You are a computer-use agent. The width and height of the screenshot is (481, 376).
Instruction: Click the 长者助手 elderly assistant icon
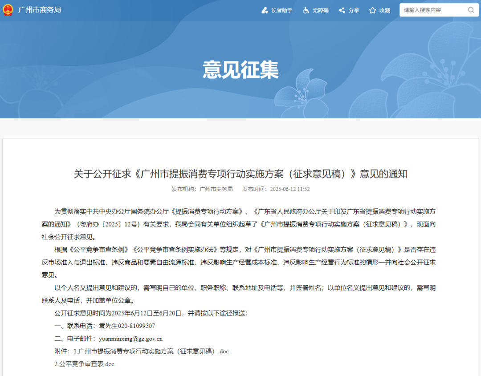(265, 10)
